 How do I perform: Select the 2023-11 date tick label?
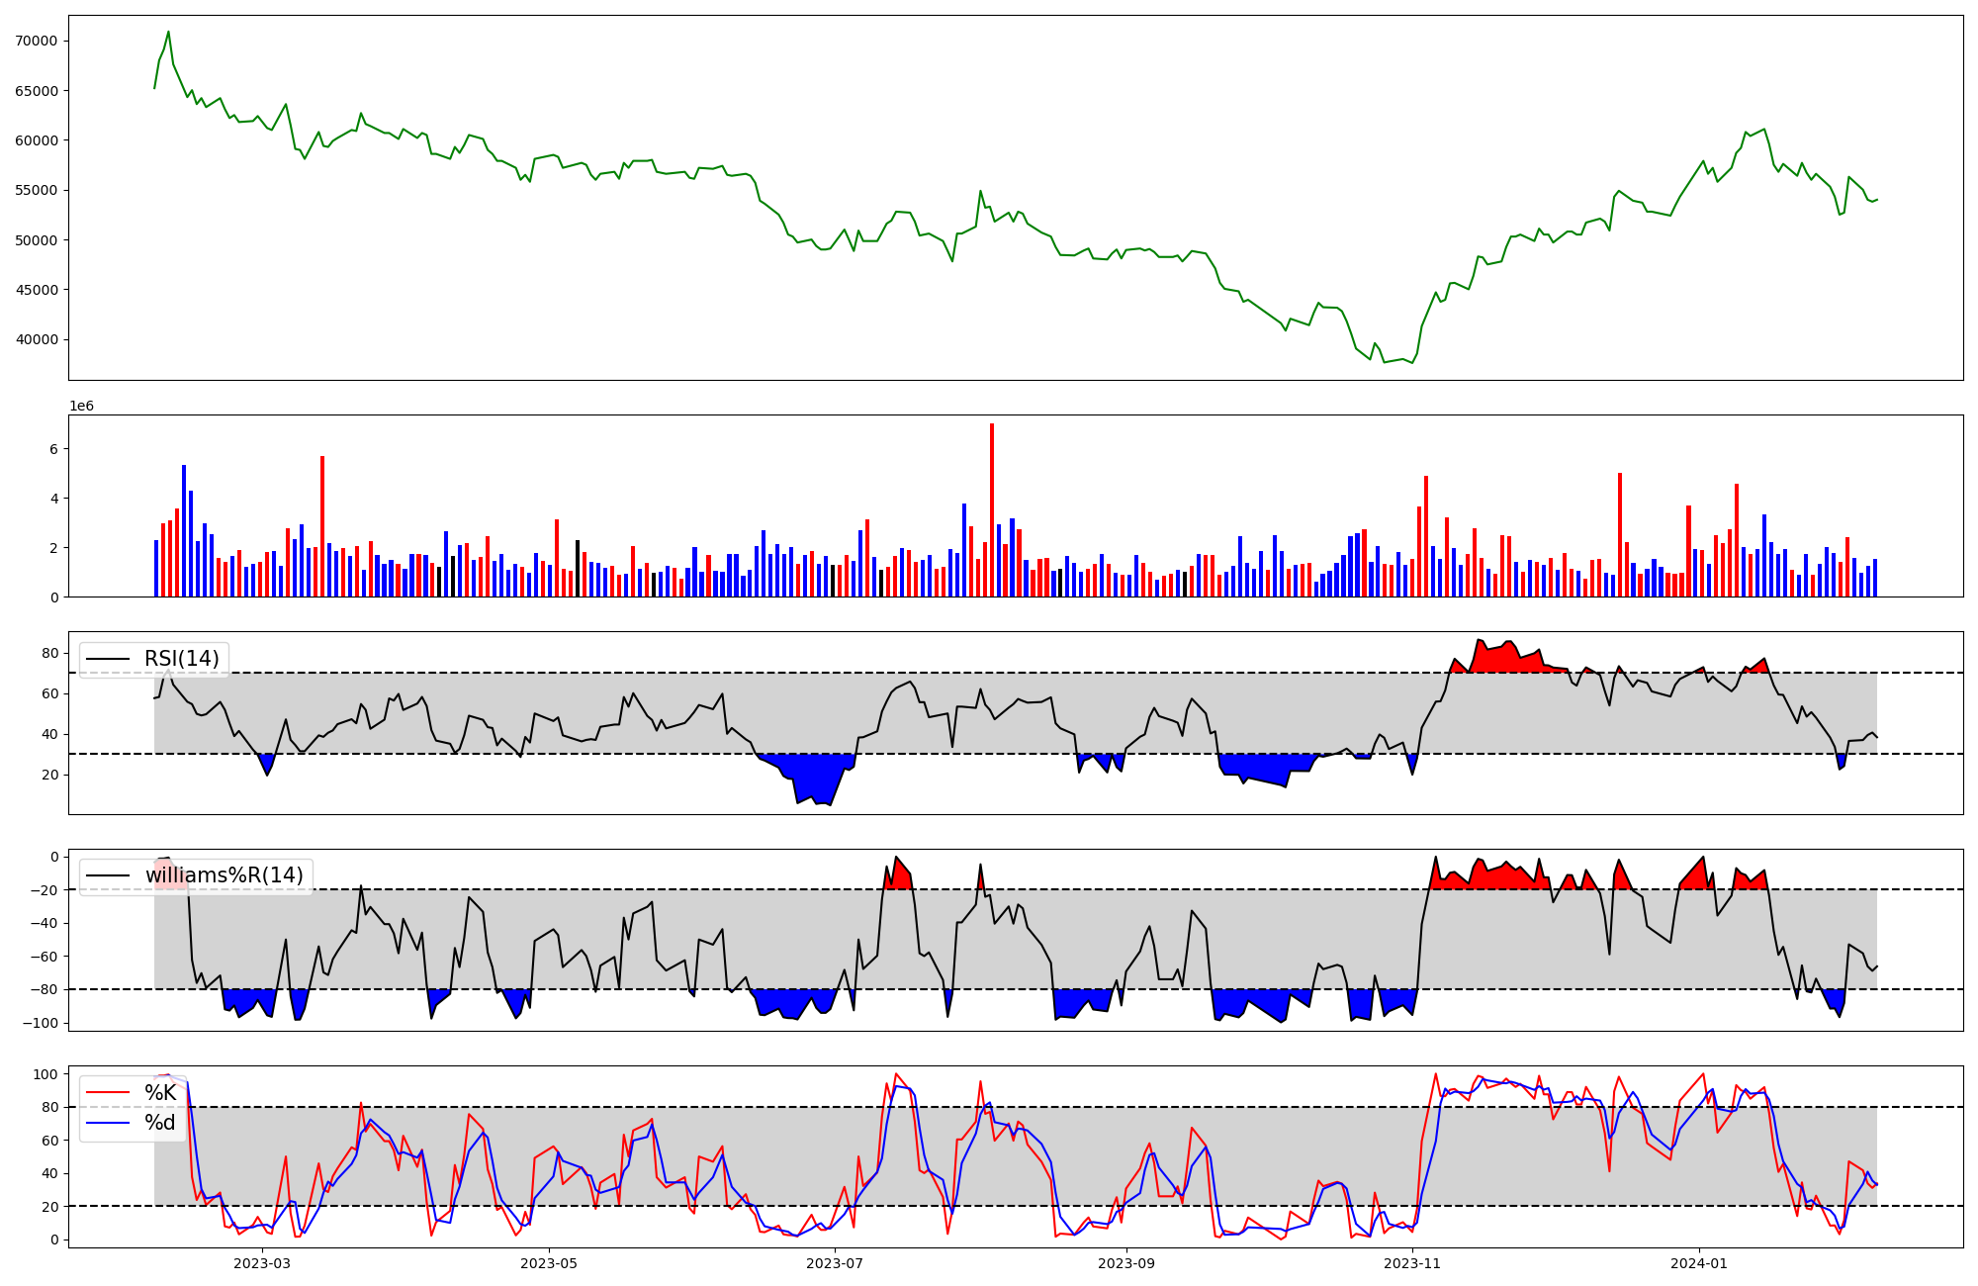pos(1412,1263)
